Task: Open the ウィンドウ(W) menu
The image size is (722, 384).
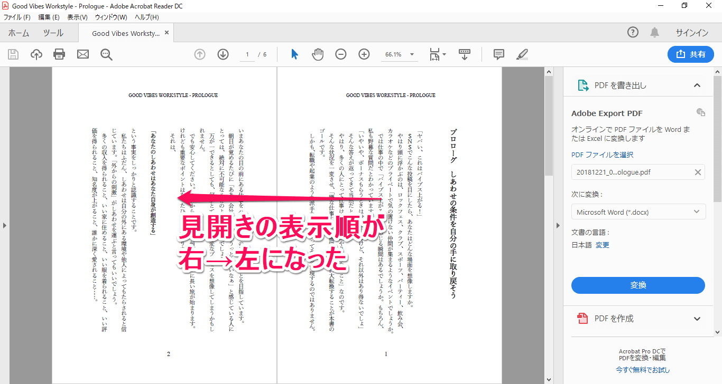Action: pyautogui.click(x=111, y=17)
